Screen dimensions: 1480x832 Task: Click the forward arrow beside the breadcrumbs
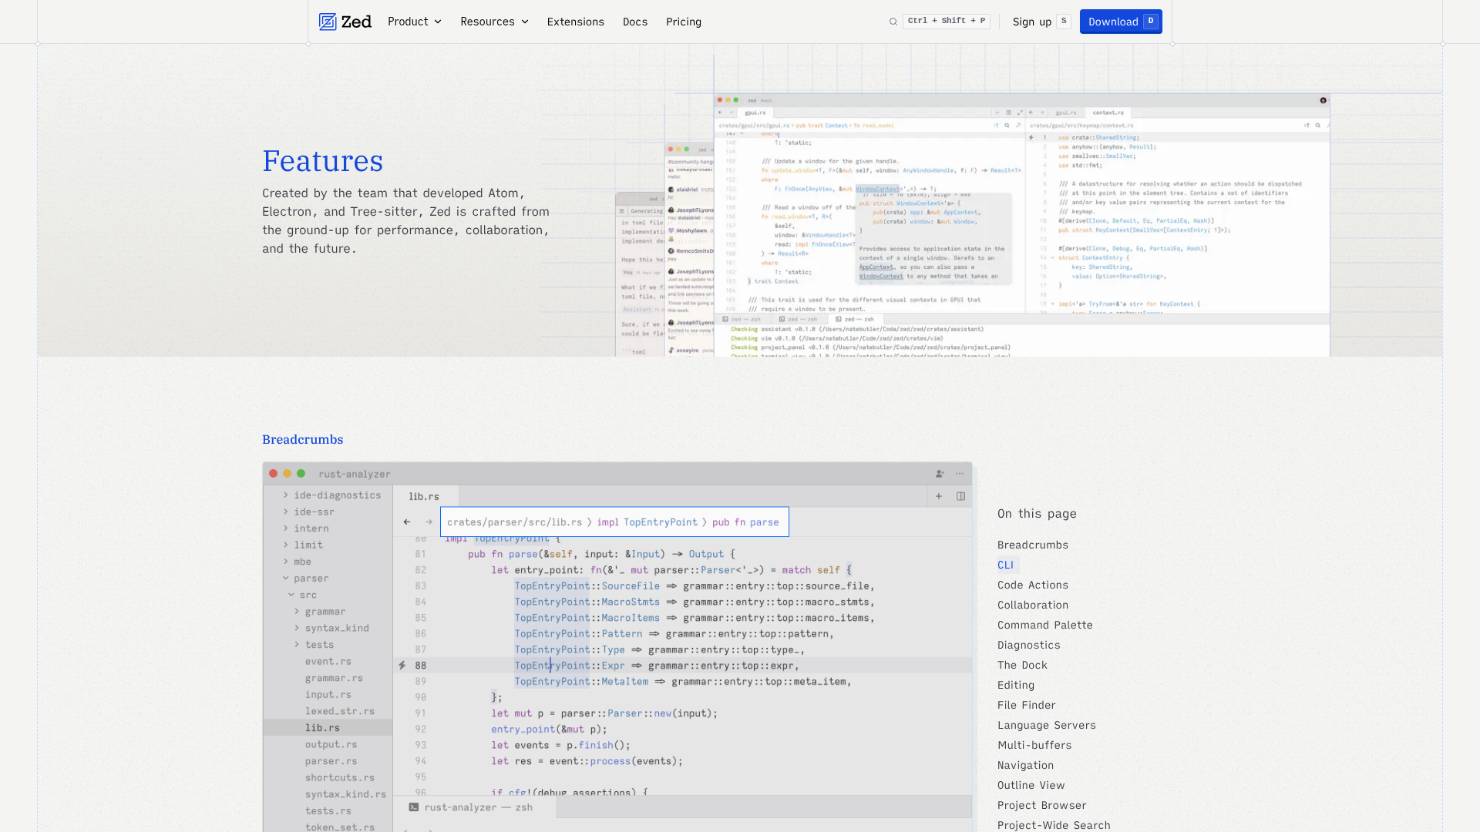click(429, 522)
